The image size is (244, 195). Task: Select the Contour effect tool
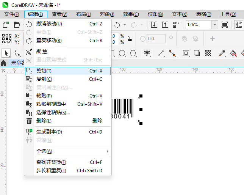point(186,53)
